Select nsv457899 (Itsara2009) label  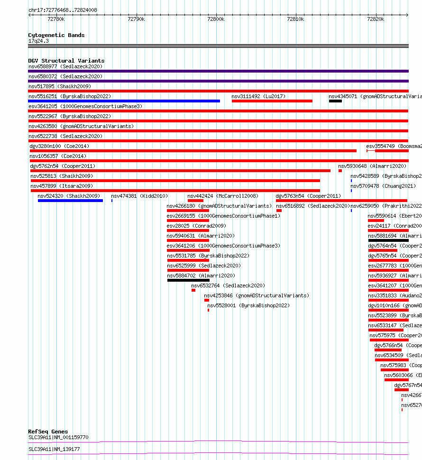tap(62, 186)
